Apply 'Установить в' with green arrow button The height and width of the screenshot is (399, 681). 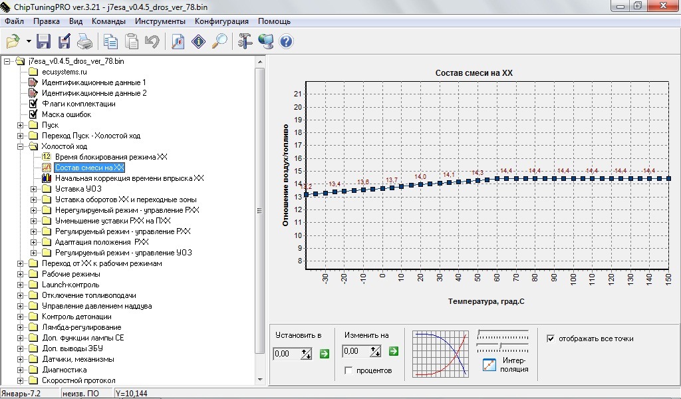[x=324, y=354]
